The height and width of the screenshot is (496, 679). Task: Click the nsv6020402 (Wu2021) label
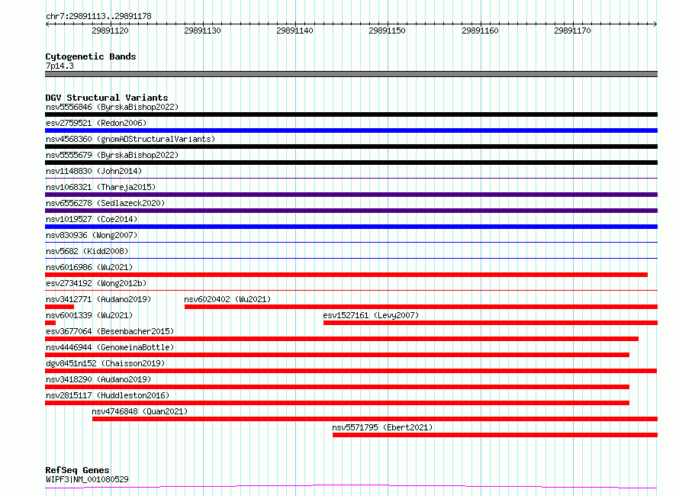point(227,299)
